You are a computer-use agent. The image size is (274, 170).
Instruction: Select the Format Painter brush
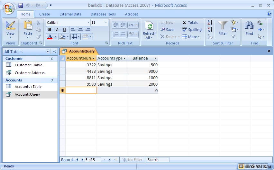tap(38, 37)
